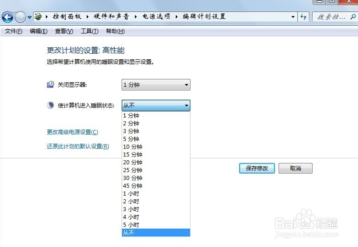
Task: Choose 25 分钟 in sleep list
Action: coord(156,170)
